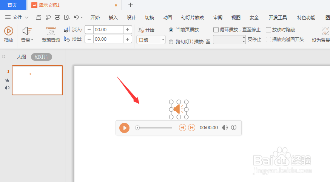Enable 播放完返回开头 checkbox
Screen dimensions: 330x182
tap(268, 40)
